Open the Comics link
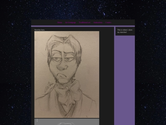This screenshot has width=166, height=125. pyautogui.click(x=108, y=23)
